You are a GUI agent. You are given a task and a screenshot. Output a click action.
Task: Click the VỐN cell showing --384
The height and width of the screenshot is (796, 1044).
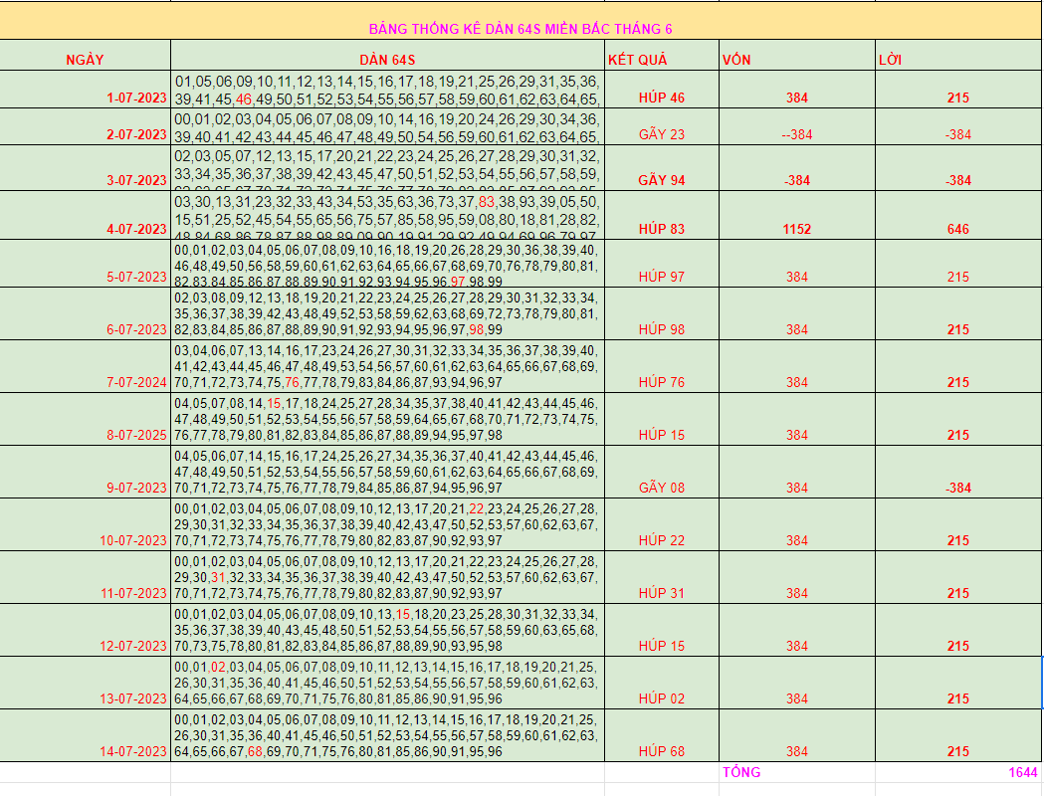pyautogui.click(x=797, y=126)
